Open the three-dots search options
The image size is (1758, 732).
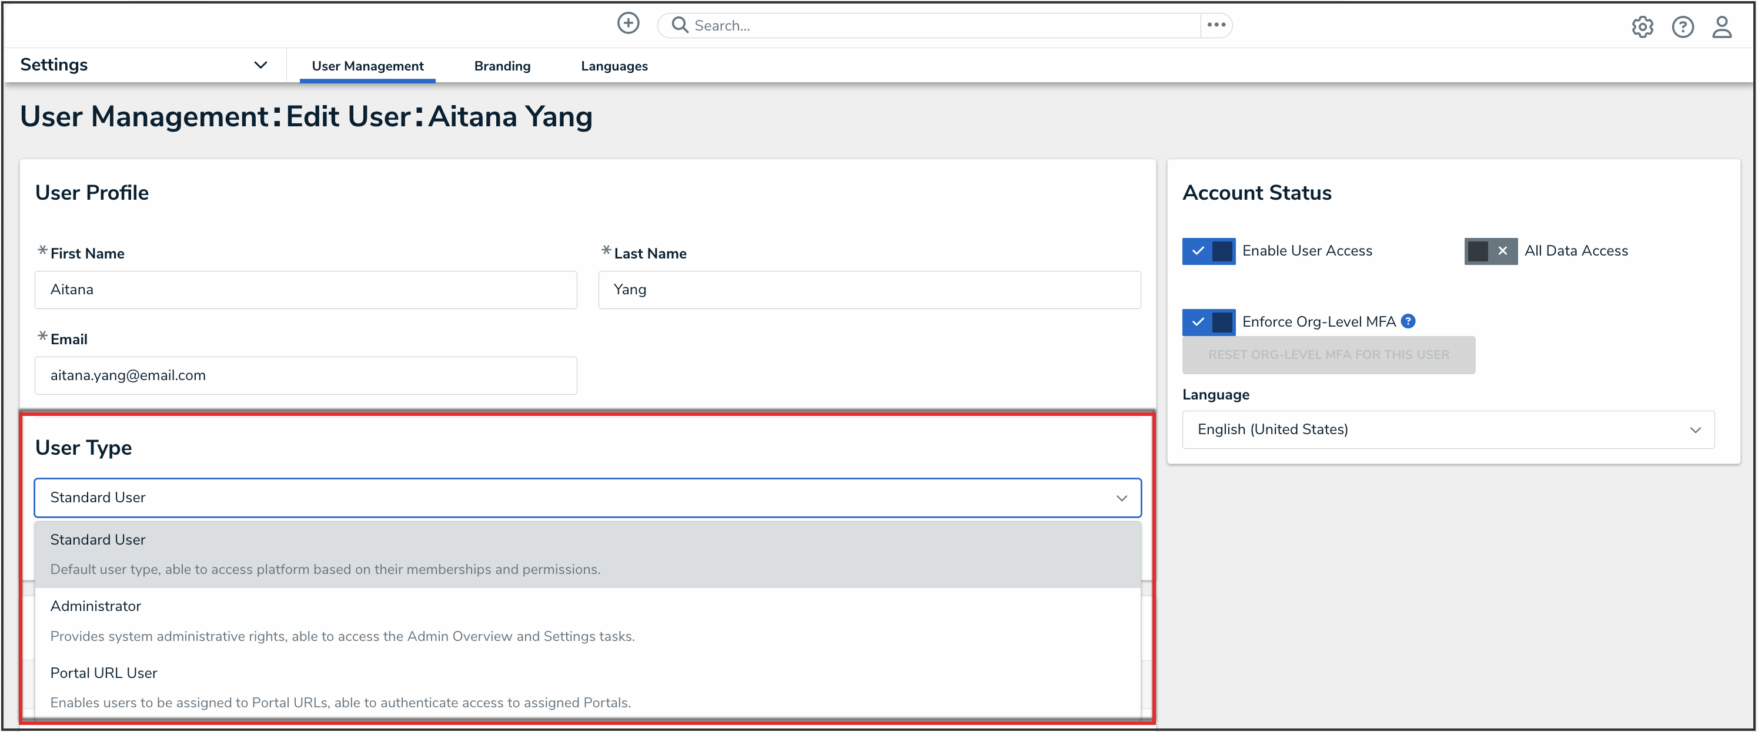pyautogui.click(x=1216, y=25)
